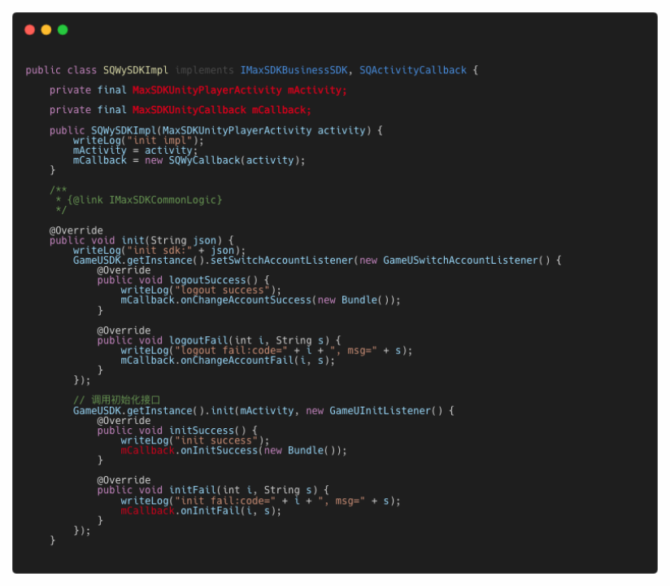Click GameUInitListener constructor
Screen dimensions: 670x586
click(380, 411)
